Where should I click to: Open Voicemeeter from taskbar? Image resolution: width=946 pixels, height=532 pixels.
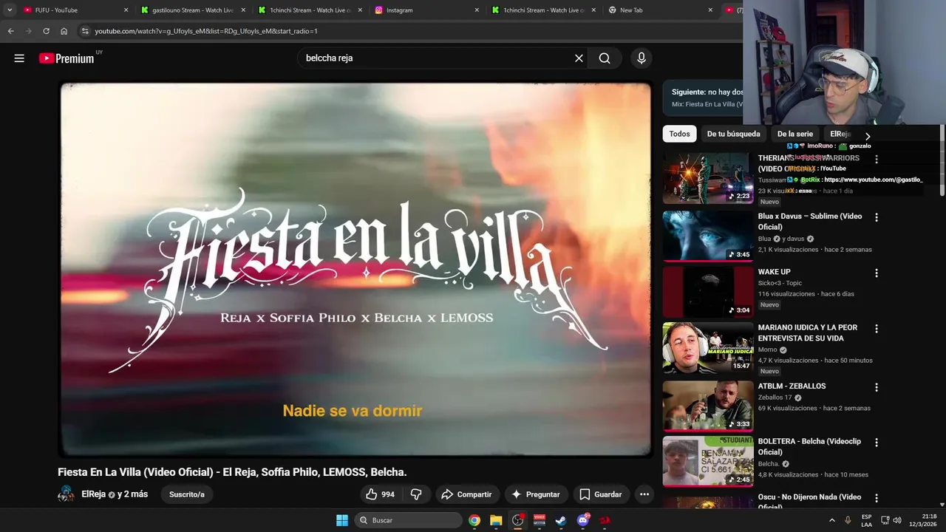click(539, 520)
